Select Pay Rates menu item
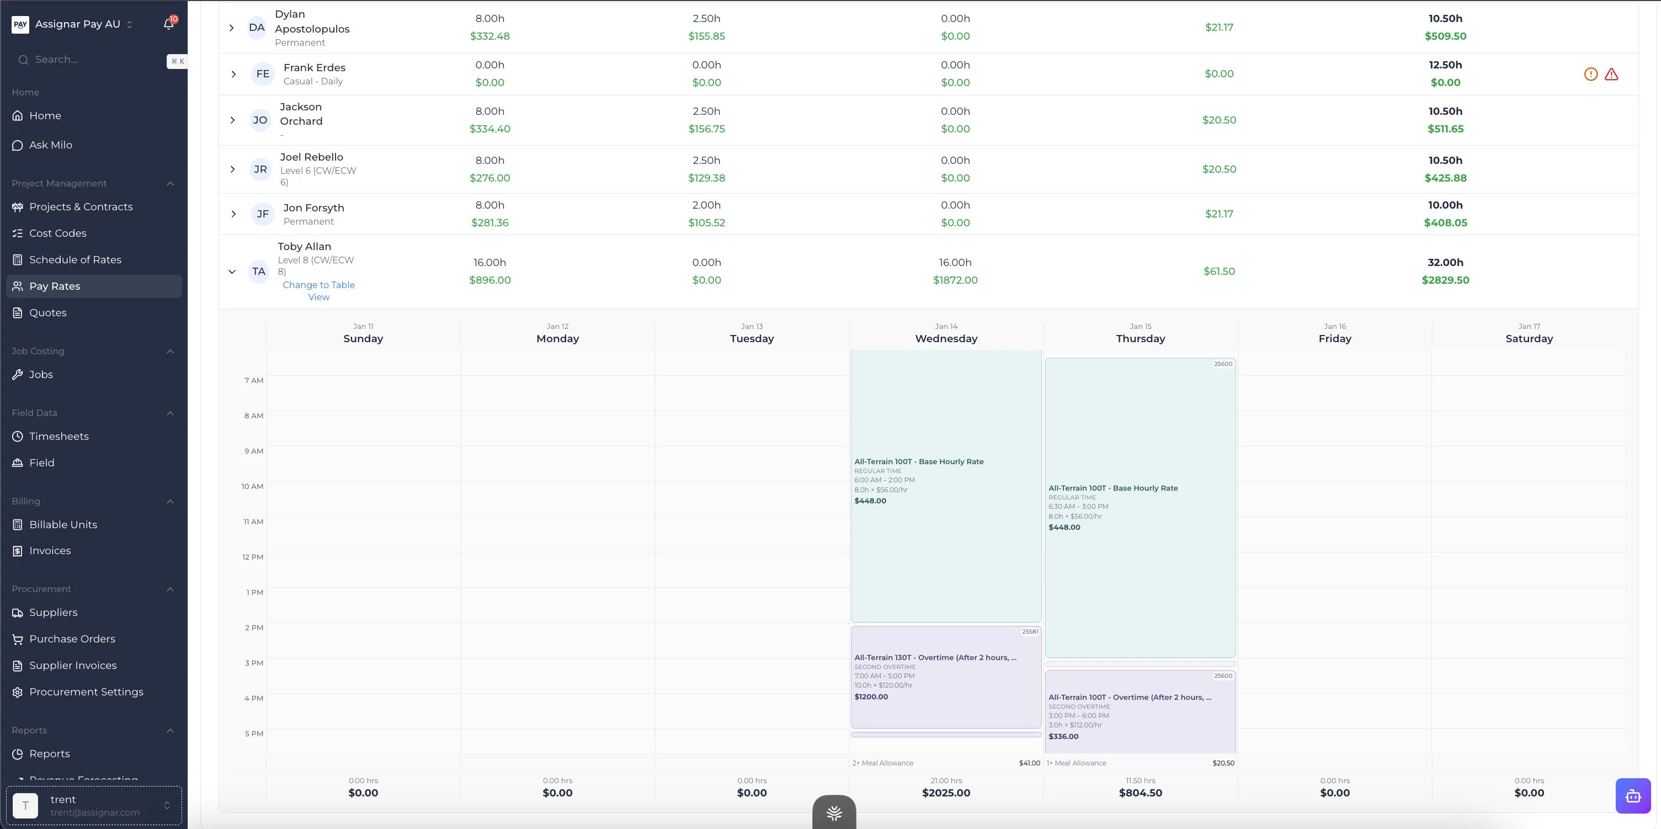Screen dimensions: 1661x829 pyautogui.click(x=55, y=286)
